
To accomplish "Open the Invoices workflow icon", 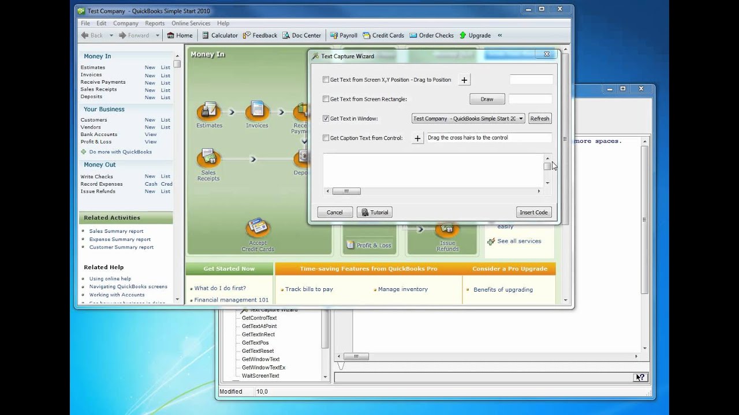I will click(257, 111).
